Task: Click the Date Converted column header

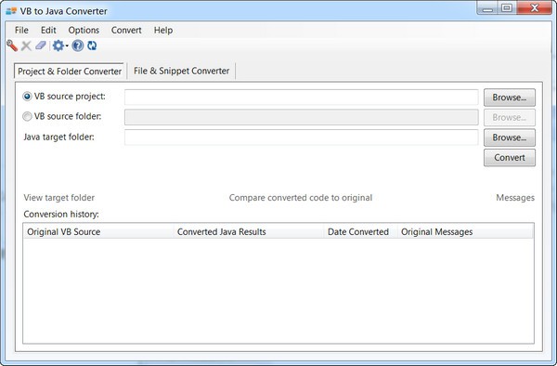Action: pyautogui.click(x=360, y=231)
